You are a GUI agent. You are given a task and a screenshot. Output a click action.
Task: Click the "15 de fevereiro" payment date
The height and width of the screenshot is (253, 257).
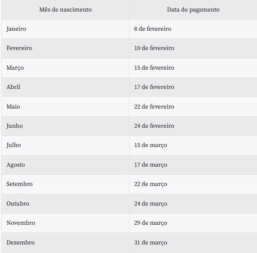154,68
